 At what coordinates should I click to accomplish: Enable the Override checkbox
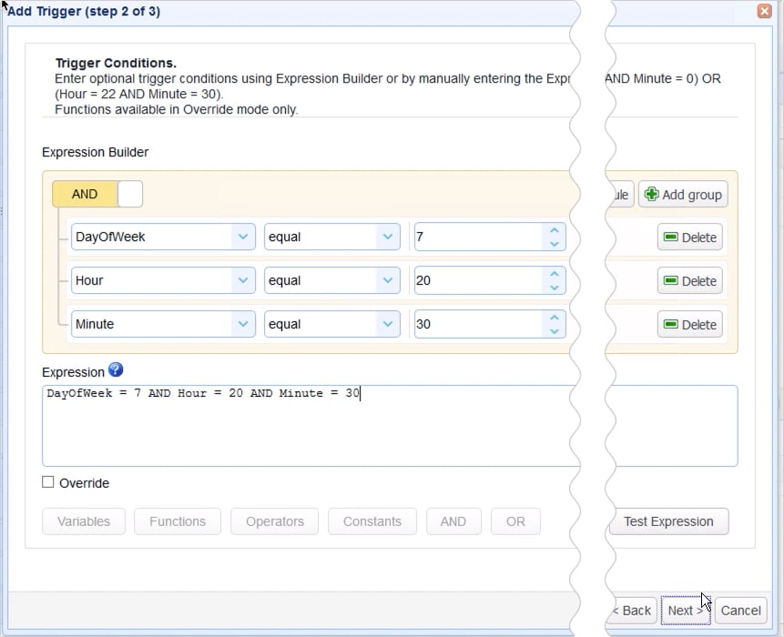(x=47, y=482)
